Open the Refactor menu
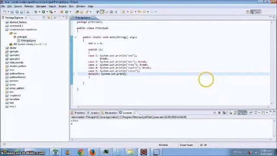This screenshot has height=156, width=277. 29,6
